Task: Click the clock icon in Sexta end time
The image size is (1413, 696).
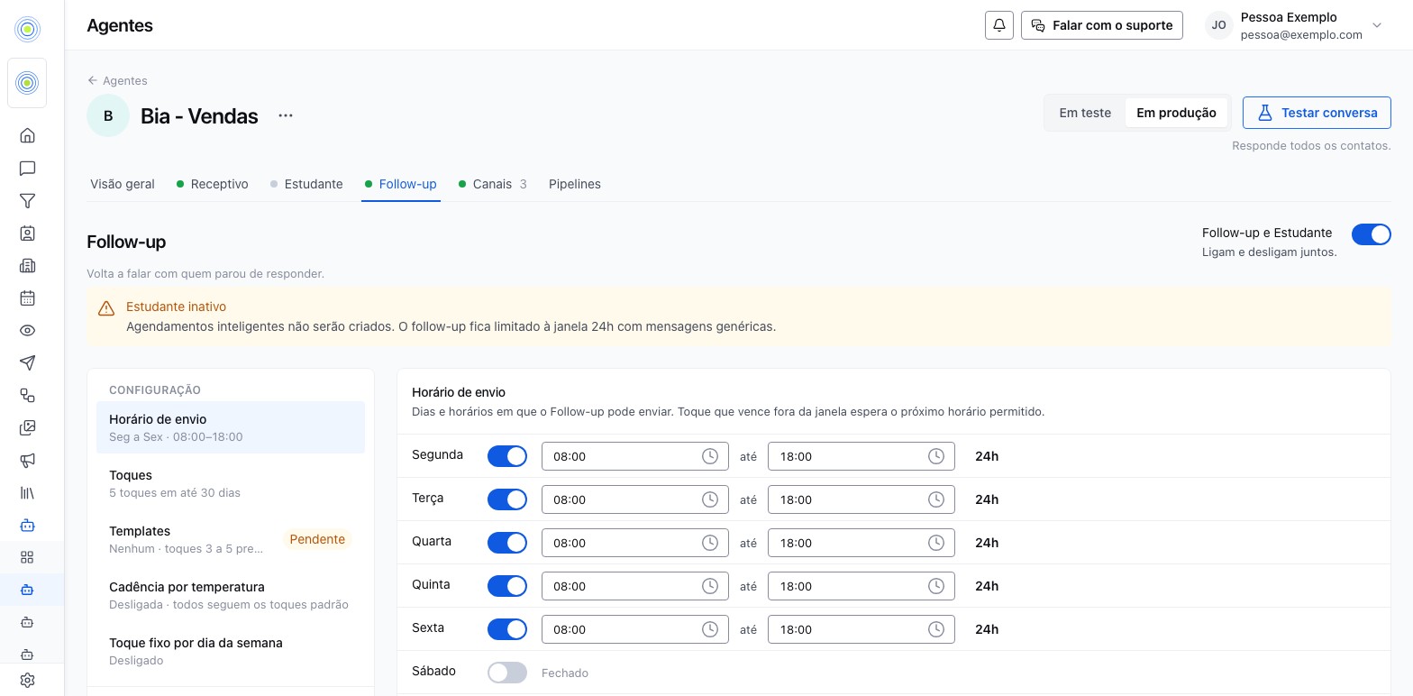Action: pyautogui.click(x=936, y=629)
